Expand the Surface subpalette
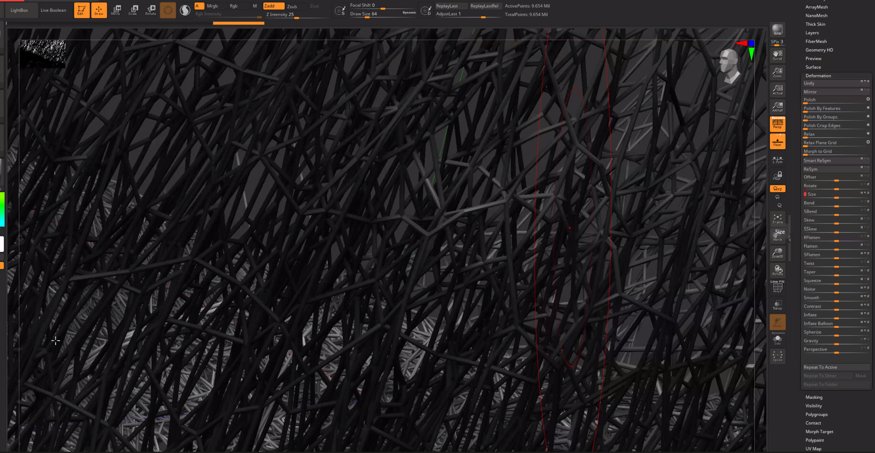Viewport: 875px width, 453px height. [x=813, y=67]
